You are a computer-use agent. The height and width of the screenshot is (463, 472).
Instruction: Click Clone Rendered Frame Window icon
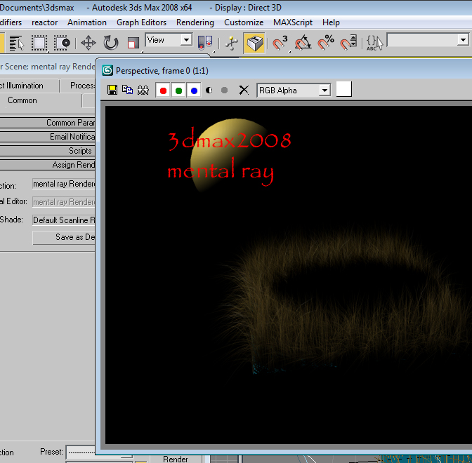click(x=143, y=90)
